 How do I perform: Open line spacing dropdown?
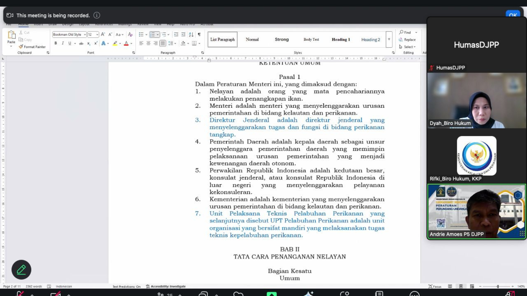tap(172, 43)
